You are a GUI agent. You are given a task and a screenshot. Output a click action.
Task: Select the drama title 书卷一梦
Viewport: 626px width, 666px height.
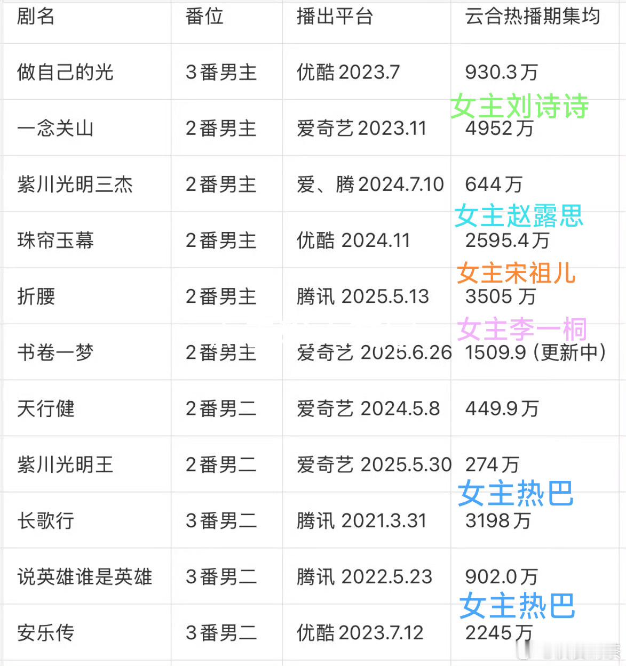(x=56, y=352)
